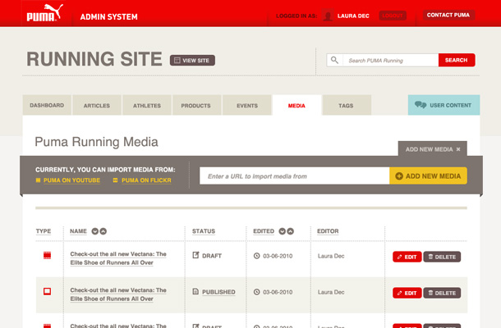
Task: Delete the Published media item
Action: pyautogui.click(x=442, y=293)
